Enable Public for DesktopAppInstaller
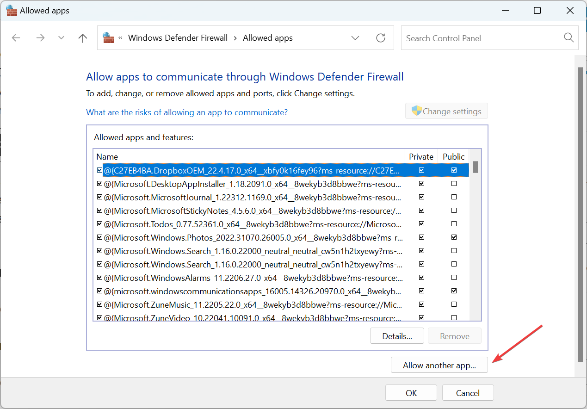587x409 pixels. point(454,184)
